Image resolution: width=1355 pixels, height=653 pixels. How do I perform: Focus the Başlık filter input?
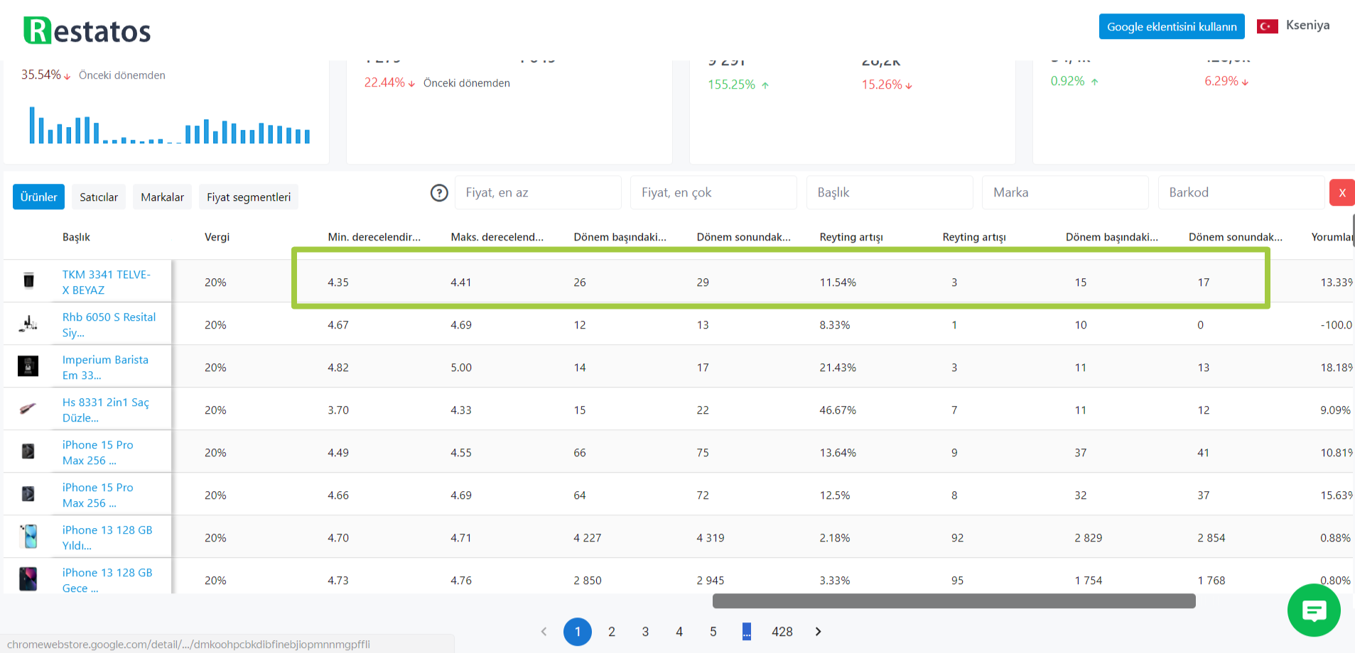pos(890,192)
